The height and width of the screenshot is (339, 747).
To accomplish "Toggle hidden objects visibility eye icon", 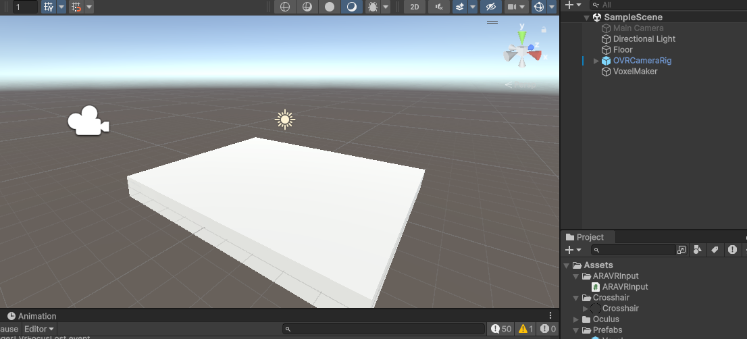I will (491, 7).
